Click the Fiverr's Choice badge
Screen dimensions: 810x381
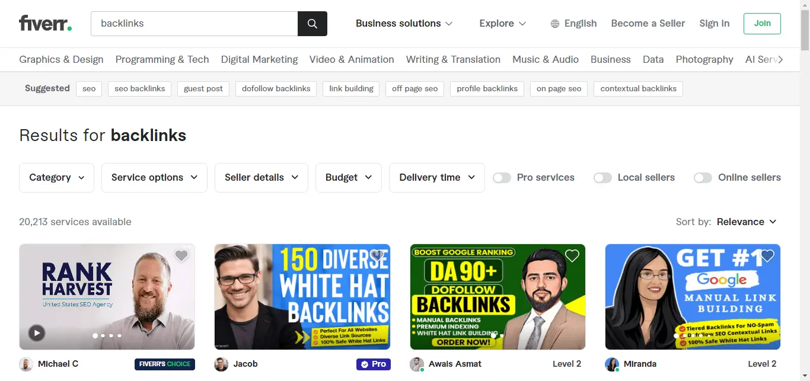165,364
